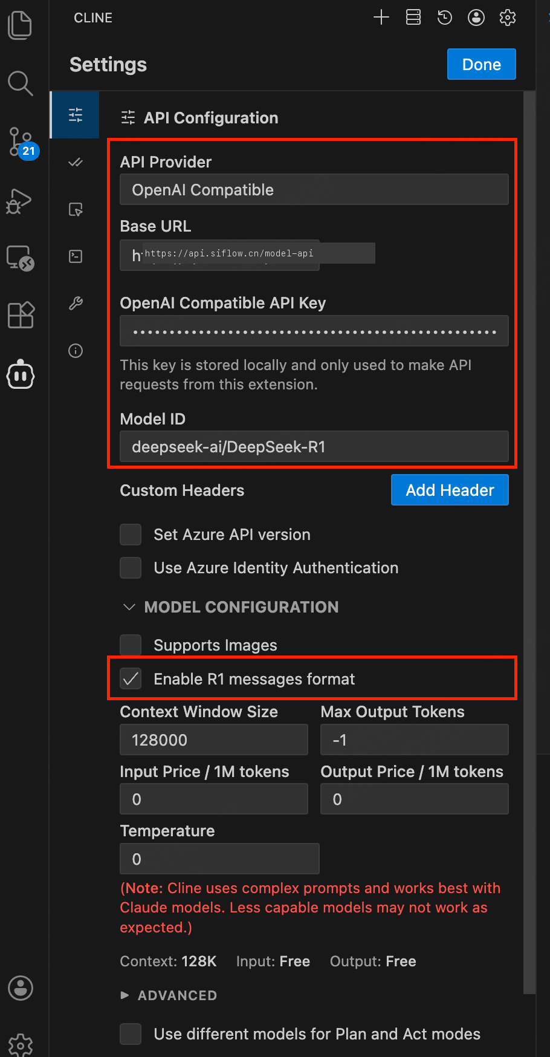Switch to the double-checkmark settings tab
The height and width of the screenshot is (1057, 550).
(x=76, y=162)
